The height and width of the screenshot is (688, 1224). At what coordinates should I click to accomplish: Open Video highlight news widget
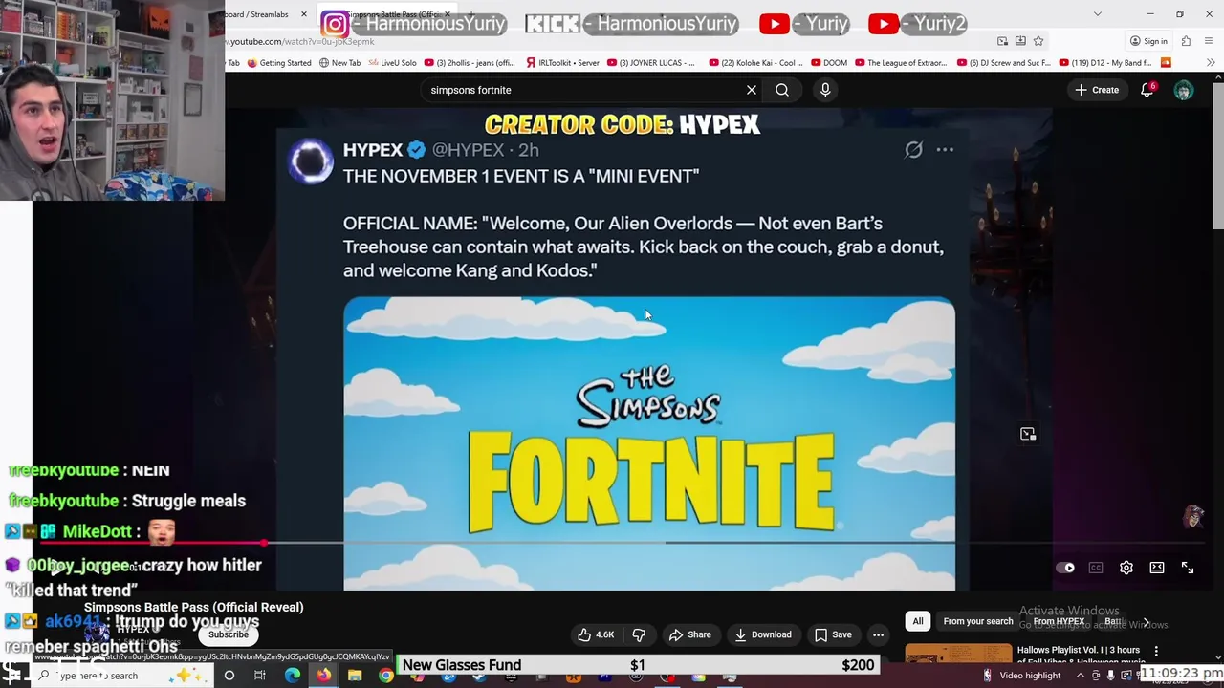[1021, 676]
